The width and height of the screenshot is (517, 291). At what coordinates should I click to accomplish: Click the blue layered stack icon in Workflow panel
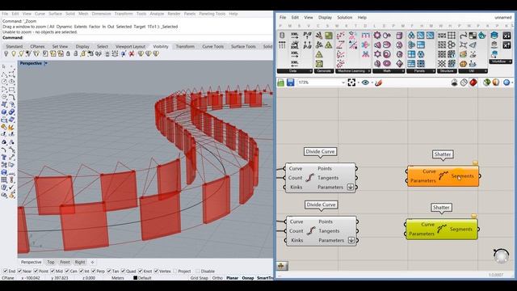tap(494, 35)
